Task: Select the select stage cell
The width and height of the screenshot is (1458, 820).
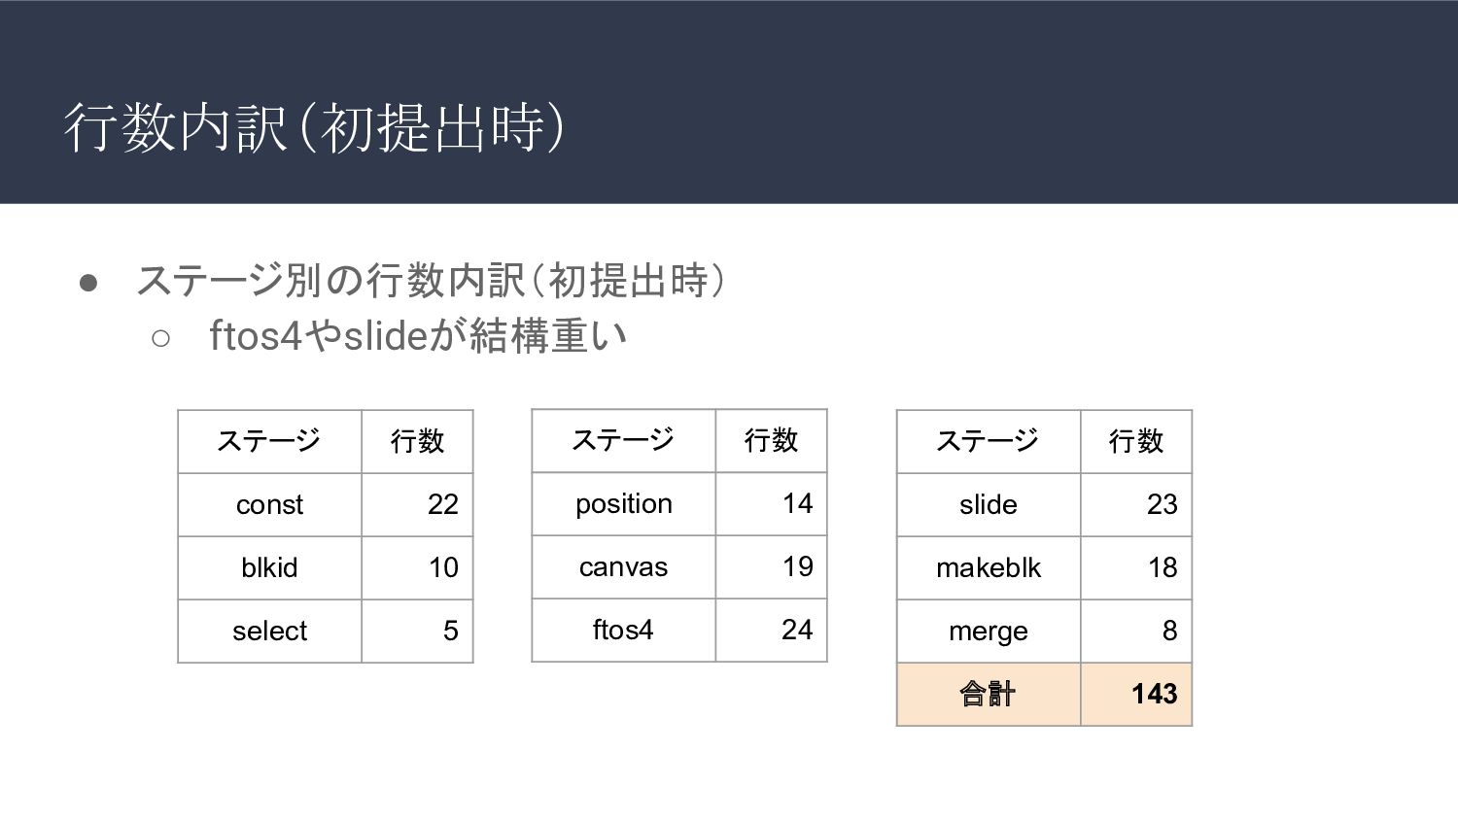Action: click(269, 632)
